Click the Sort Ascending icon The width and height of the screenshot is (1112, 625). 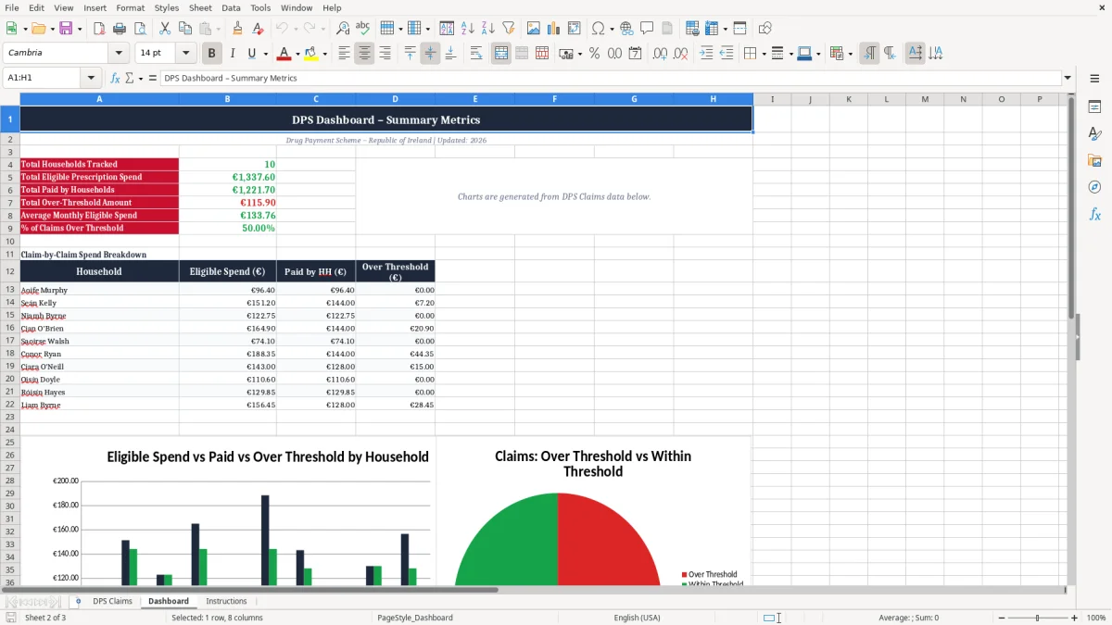coord(468,29)
